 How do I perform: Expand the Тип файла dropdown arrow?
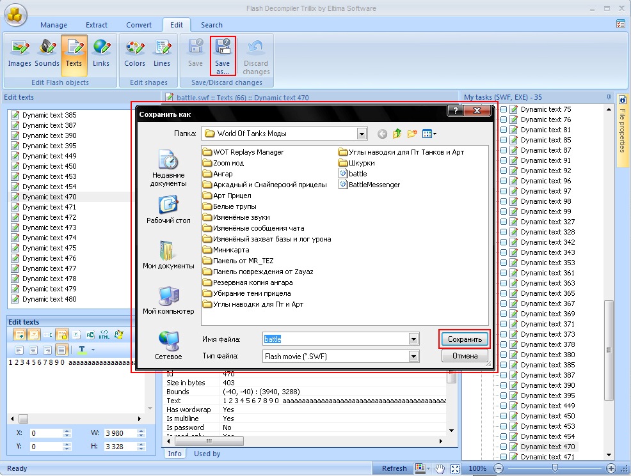click(x=413, y=357)
